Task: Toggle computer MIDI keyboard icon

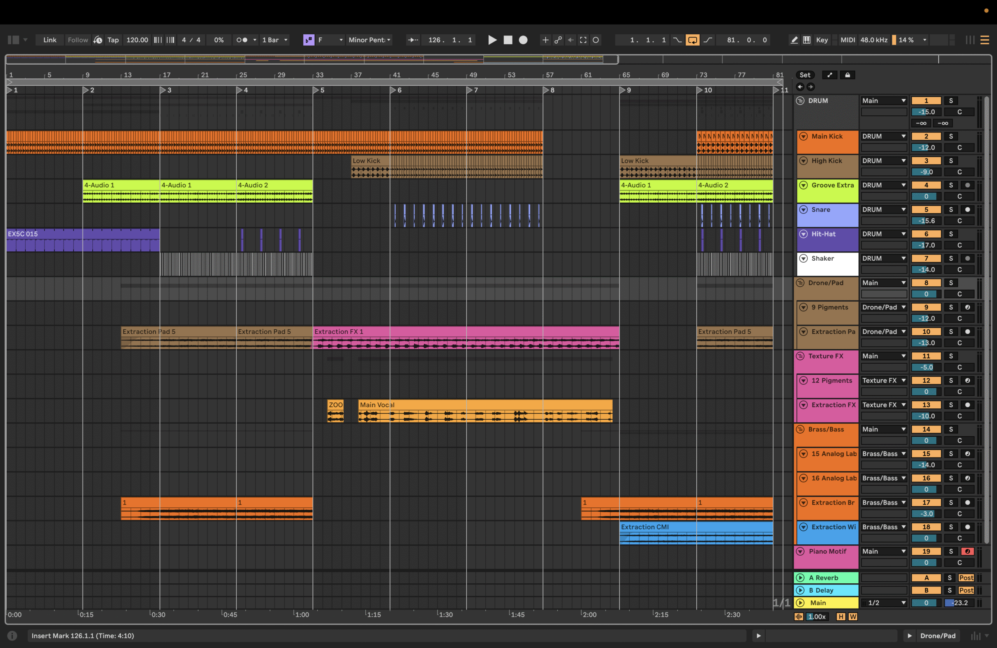Action: pyautogui.click(x=807, y=40)
